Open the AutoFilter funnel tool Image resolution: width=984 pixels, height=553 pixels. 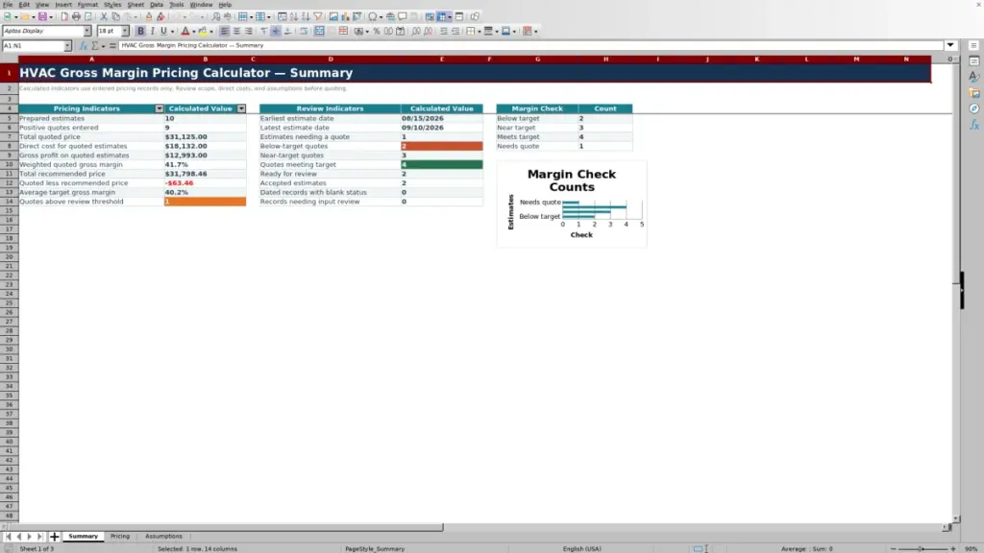tap(318, 17)
